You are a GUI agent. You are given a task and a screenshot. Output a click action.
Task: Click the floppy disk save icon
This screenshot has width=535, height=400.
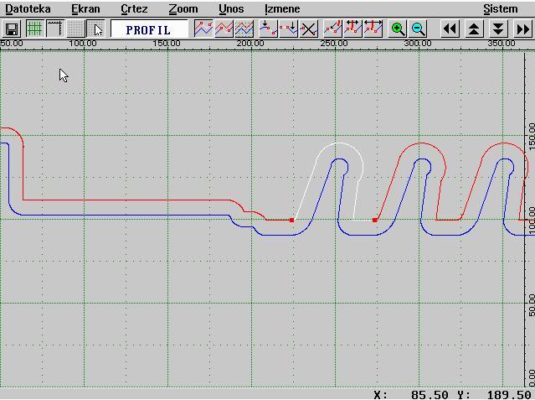(x=12, y=29)
